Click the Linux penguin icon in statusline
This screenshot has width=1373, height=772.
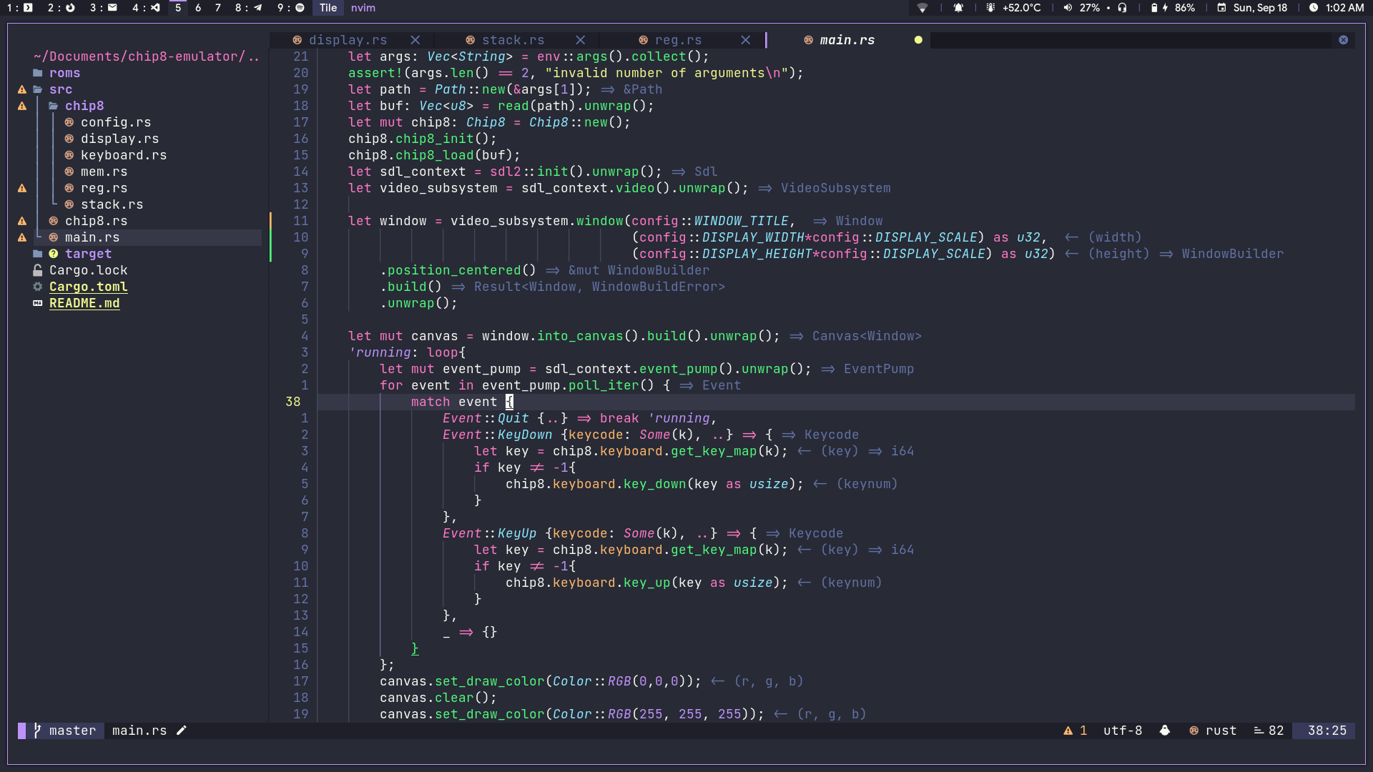1165,731
